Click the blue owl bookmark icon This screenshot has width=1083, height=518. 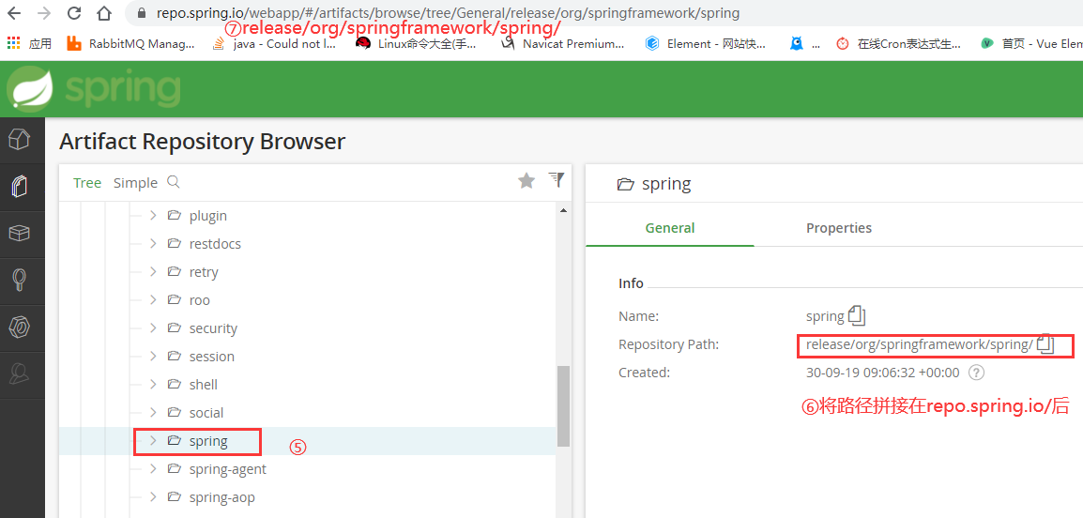[x=797, y=43]
